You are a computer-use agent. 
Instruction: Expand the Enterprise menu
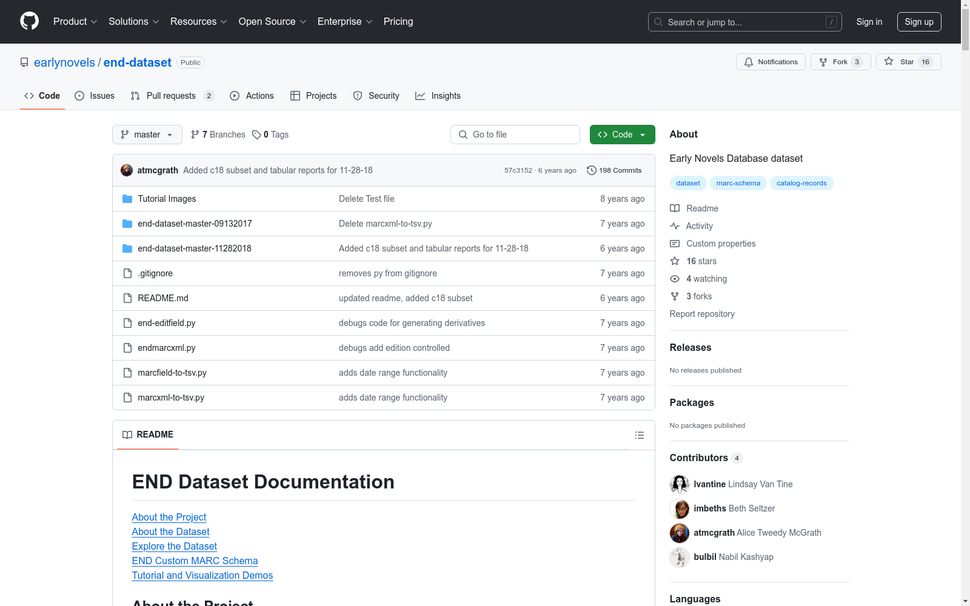point(345,21)
